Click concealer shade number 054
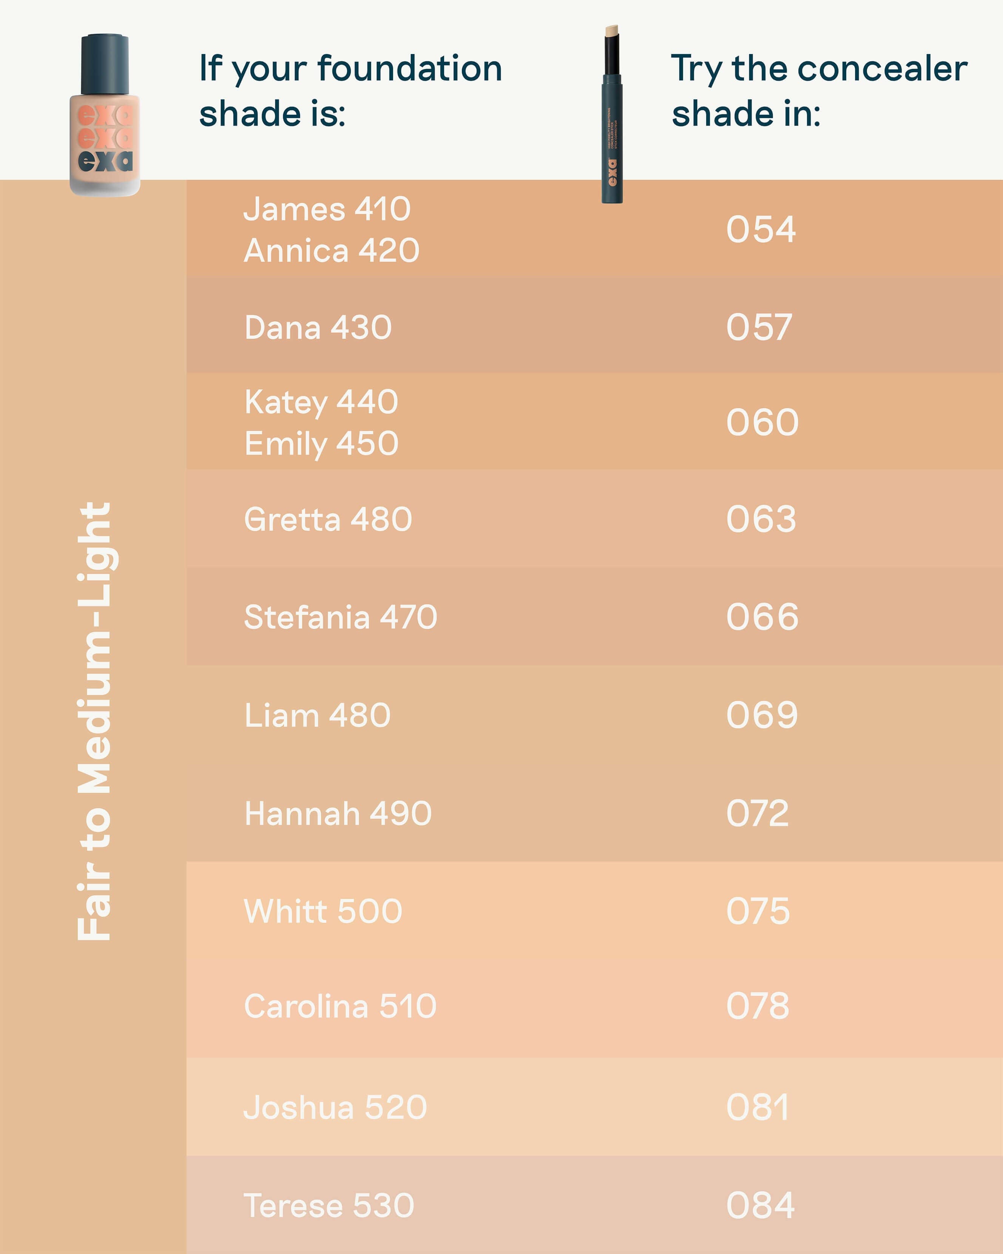The image size is (1003, 1254). click(x=761, y=229)
